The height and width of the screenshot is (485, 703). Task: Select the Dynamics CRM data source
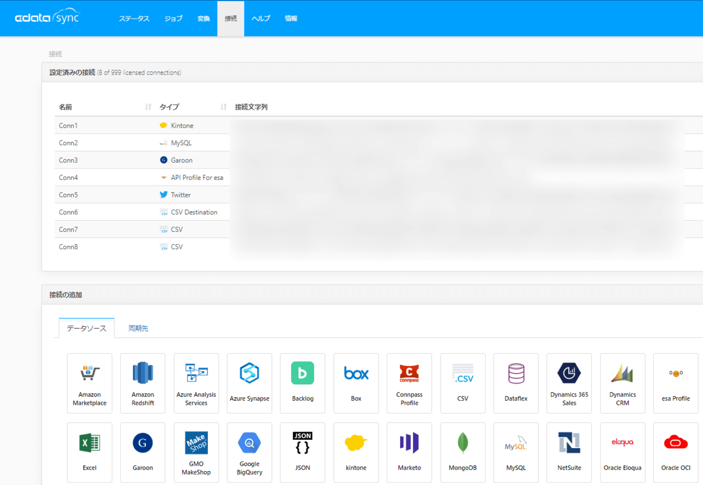(x=623, y=383)
